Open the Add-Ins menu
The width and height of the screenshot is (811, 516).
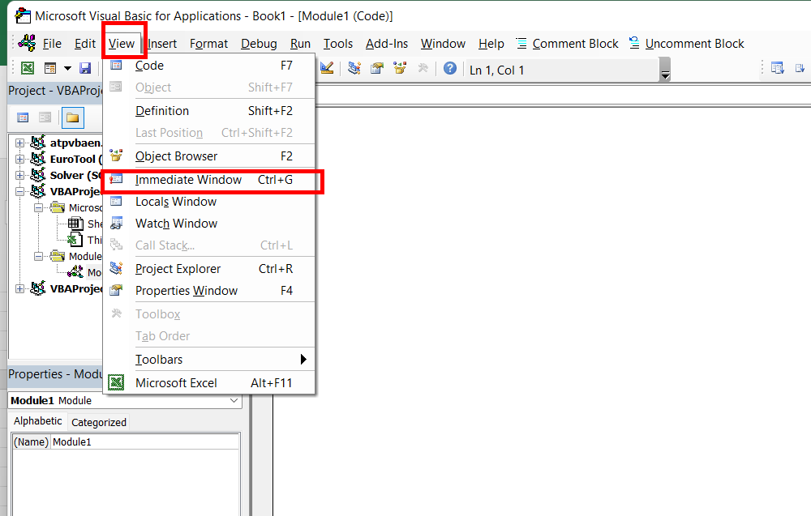pos(386,44)
